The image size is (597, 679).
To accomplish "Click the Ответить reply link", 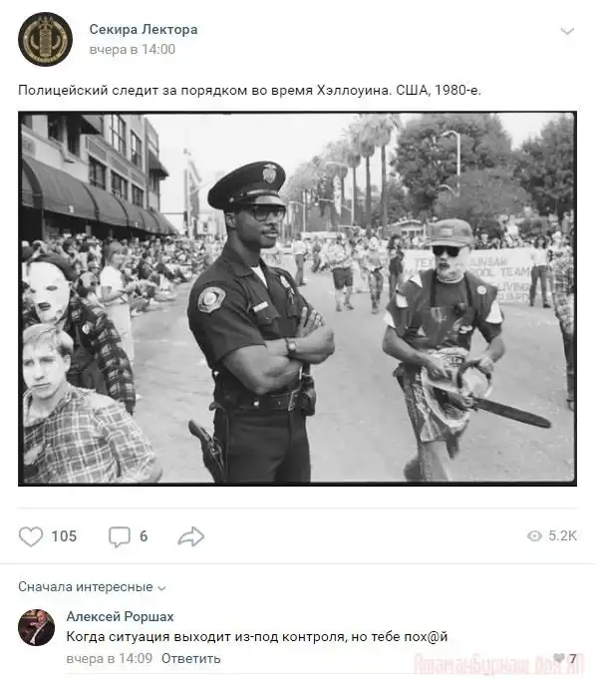I will point(191,659).
